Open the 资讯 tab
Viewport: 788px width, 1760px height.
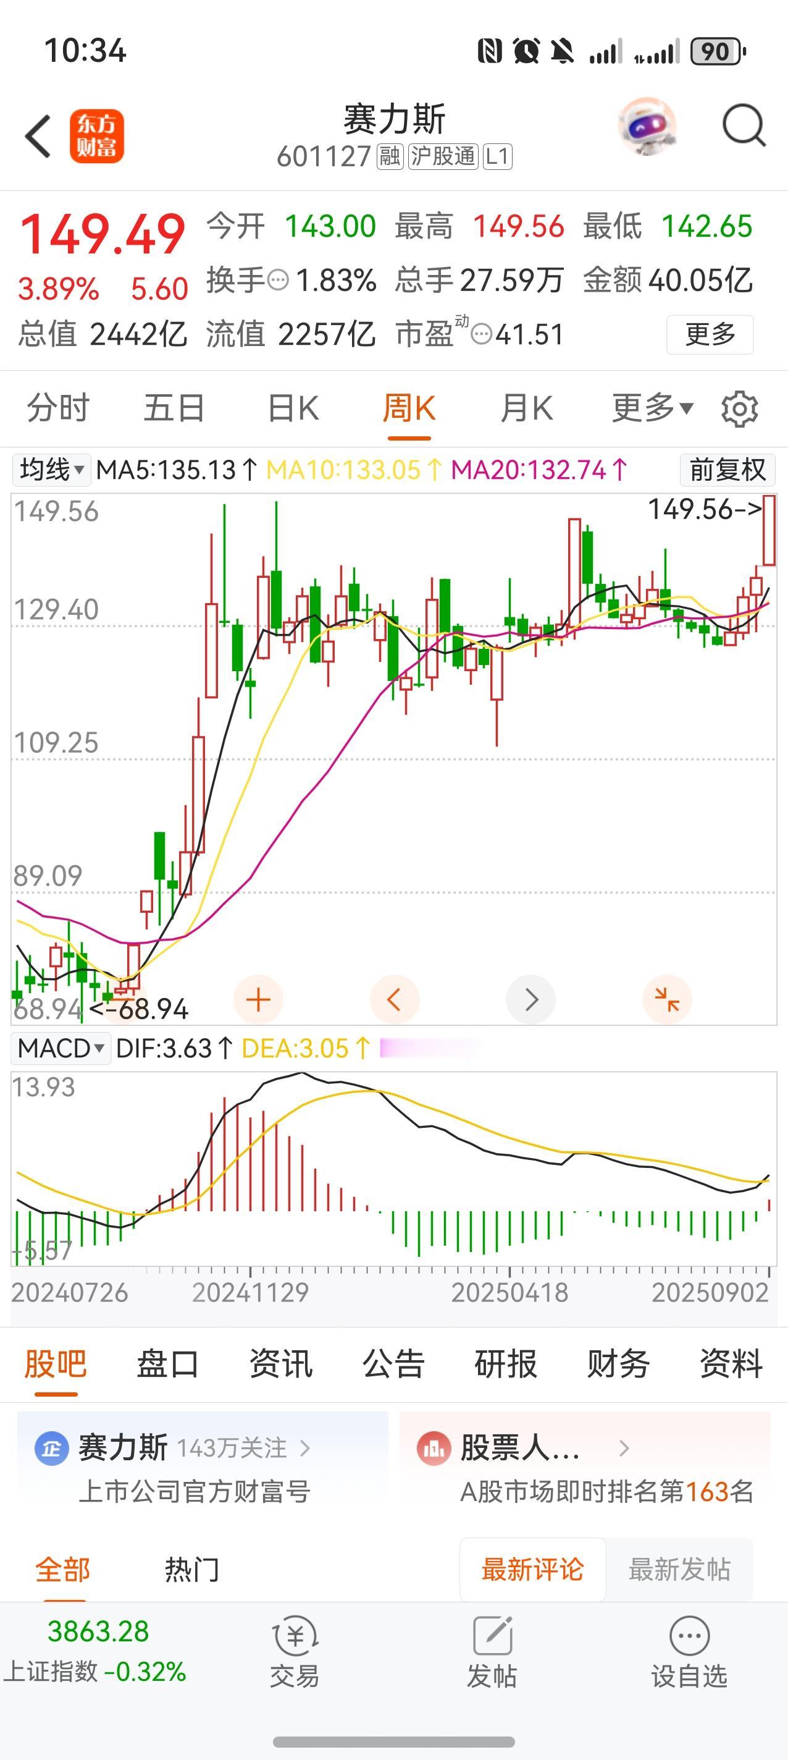(280, 1364)
